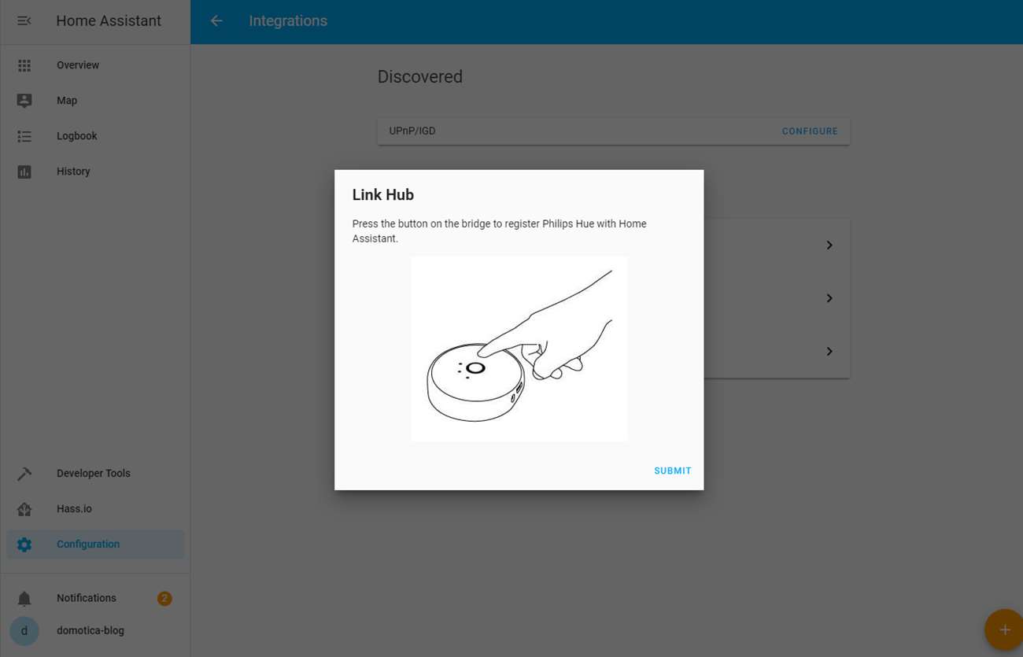Expand the first chevron arrow in list
The height and width of the screenshot is (657, 1023).
(x=829, y=245)
